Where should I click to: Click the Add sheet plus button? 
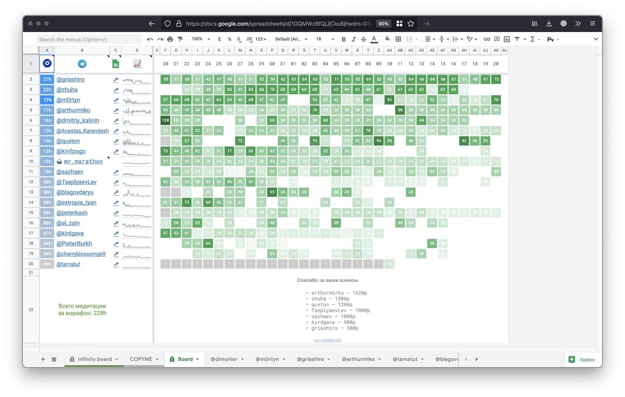(43, 360)
